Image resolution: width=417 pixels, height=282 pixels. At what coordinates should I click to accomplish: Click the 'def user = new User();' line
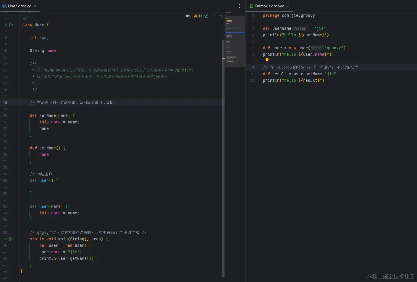(65, 245)
